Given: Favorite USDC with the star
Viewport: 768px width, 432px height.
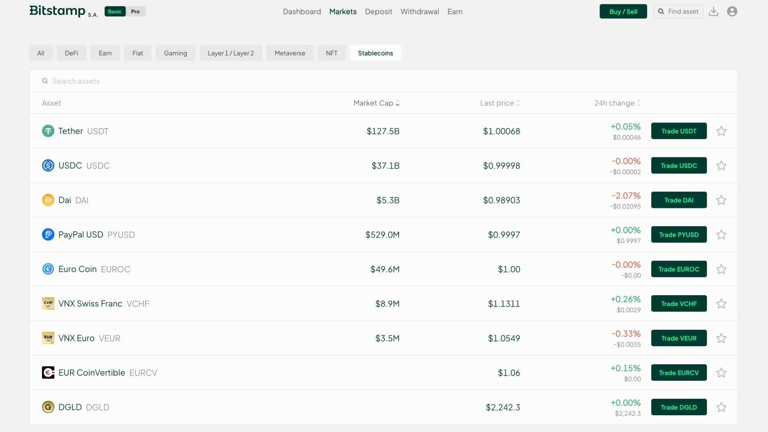Looking at the screenshot, I should click(x=721, y=165).
